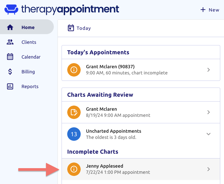Click the Home house icon in sidebar
The image size is (224, 184).
[x=10, y=27]
